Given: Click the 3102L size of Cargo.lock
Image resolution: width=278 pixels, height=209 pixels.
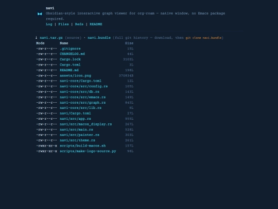Looking at the screenshot, I should click(x=128, y=59).
